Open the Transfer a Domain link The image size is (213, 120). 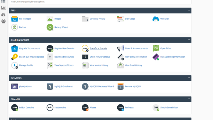tap(98, 48)
